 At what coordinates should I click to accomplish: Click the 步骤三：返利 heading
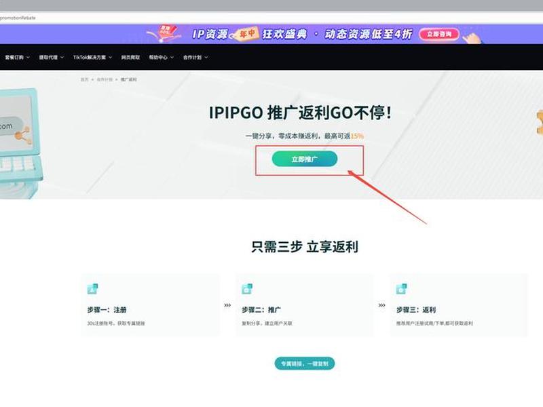pos(416,310)
